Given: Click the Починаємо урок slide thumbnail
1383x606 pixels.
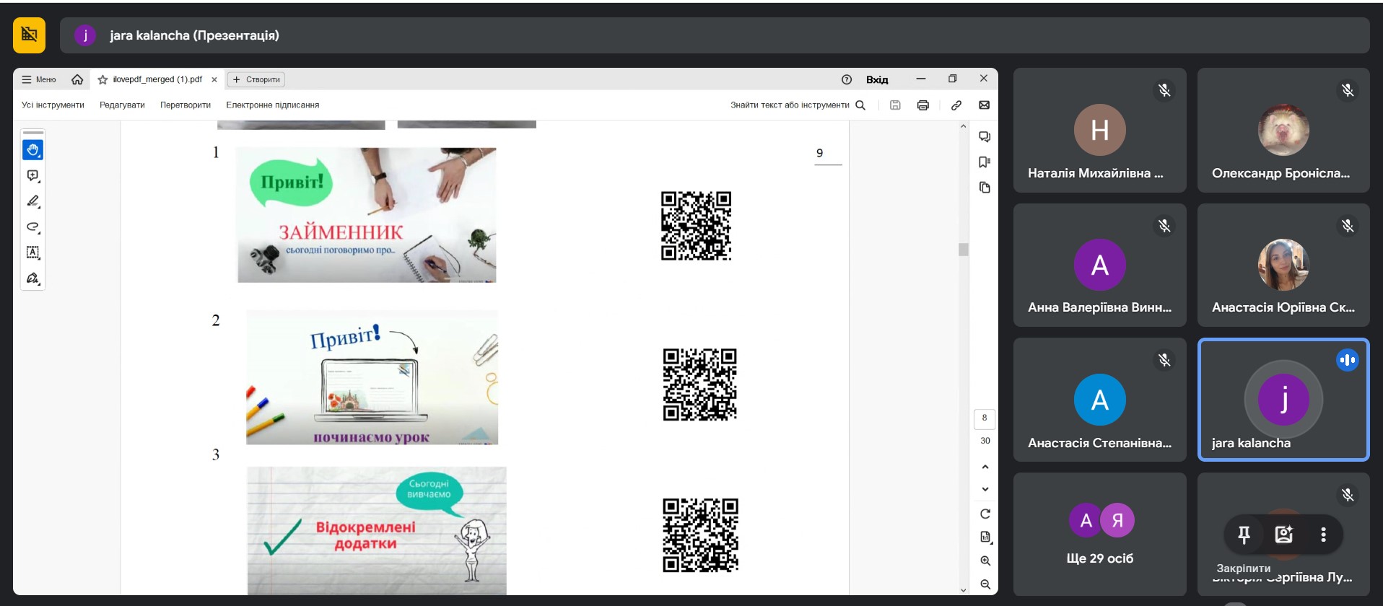Looking at the screenshot, I should pyautogui.click(x=372, y=377).
